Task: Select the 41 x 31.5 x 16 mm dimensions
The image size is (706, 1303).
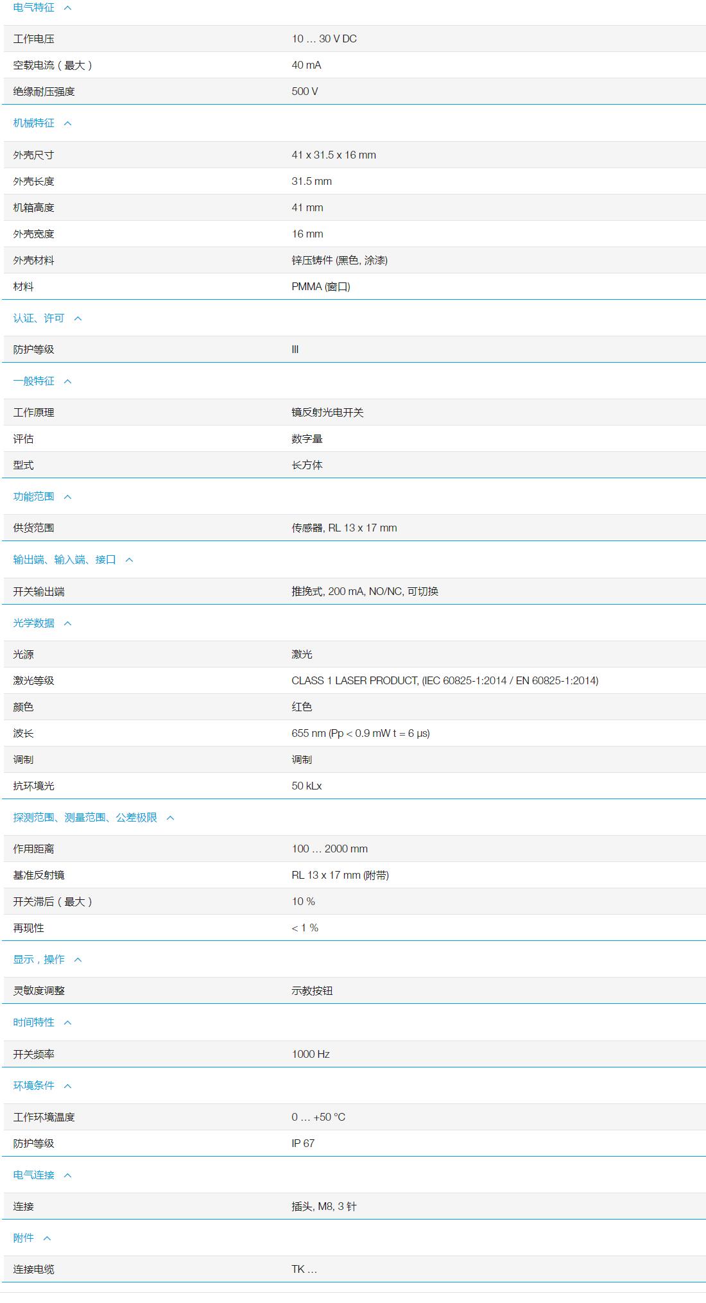Action: coord(334,155)
